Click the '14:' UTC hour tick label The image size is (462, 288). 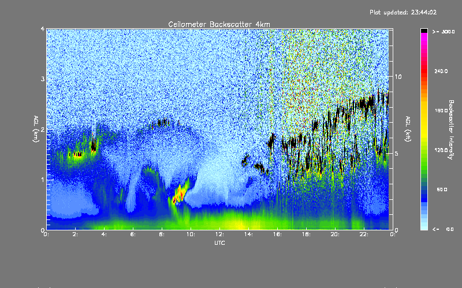(248, 234)
